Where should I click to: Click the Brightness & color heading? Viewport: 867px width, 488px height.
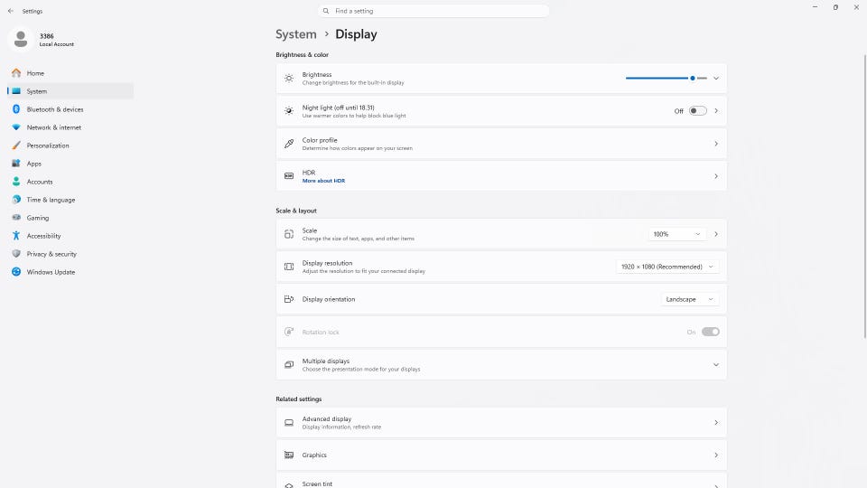302,55
